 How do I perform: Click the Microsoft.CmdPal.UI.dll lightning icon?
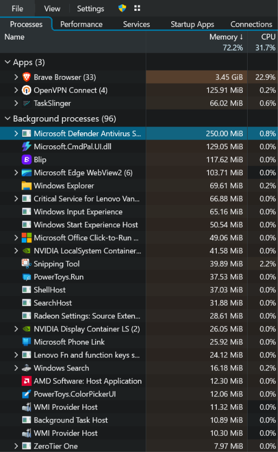pyautogui.click(x=27, y=147)
